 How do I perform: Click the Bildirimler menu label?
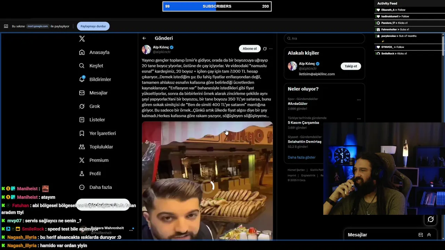pos(100,79)
